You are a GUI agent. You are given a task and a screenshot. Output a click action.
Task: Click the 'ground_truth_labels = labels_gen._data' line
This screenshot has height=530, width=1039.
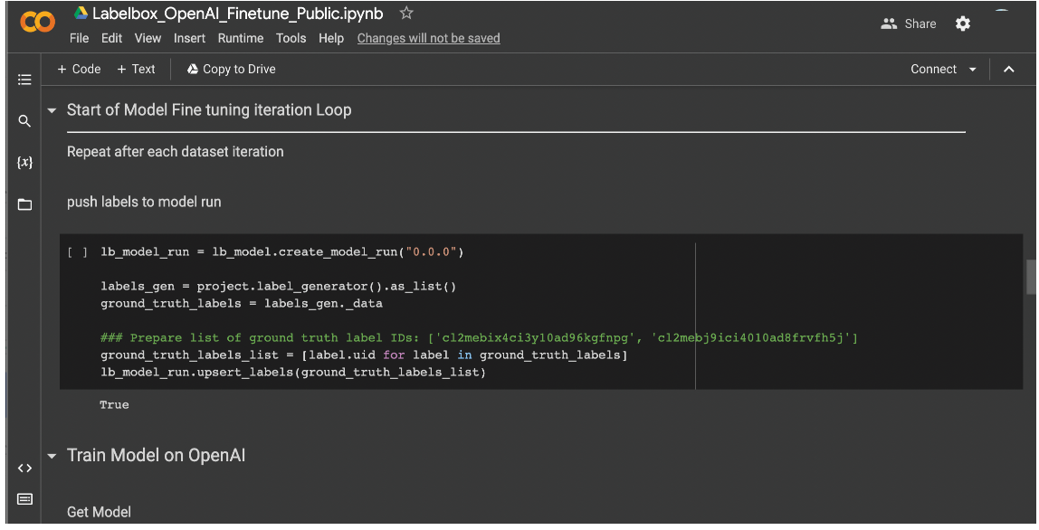click(x=241, y=303)
